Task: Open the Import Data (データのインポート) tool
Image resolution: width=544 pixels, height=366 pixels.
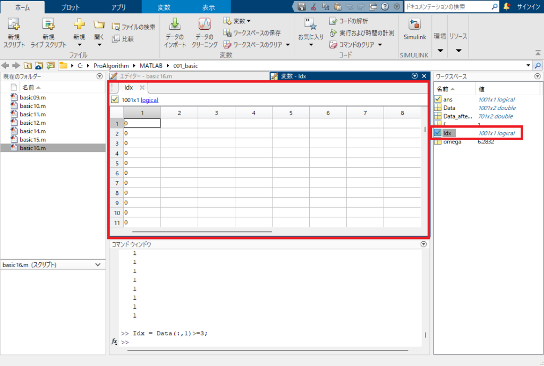Action: pyautogui.click(x=175, y=24)
